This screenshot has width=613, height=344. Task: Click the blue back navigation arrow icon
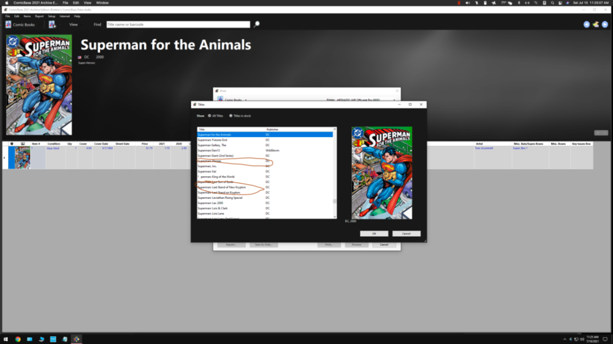[587, 24]
